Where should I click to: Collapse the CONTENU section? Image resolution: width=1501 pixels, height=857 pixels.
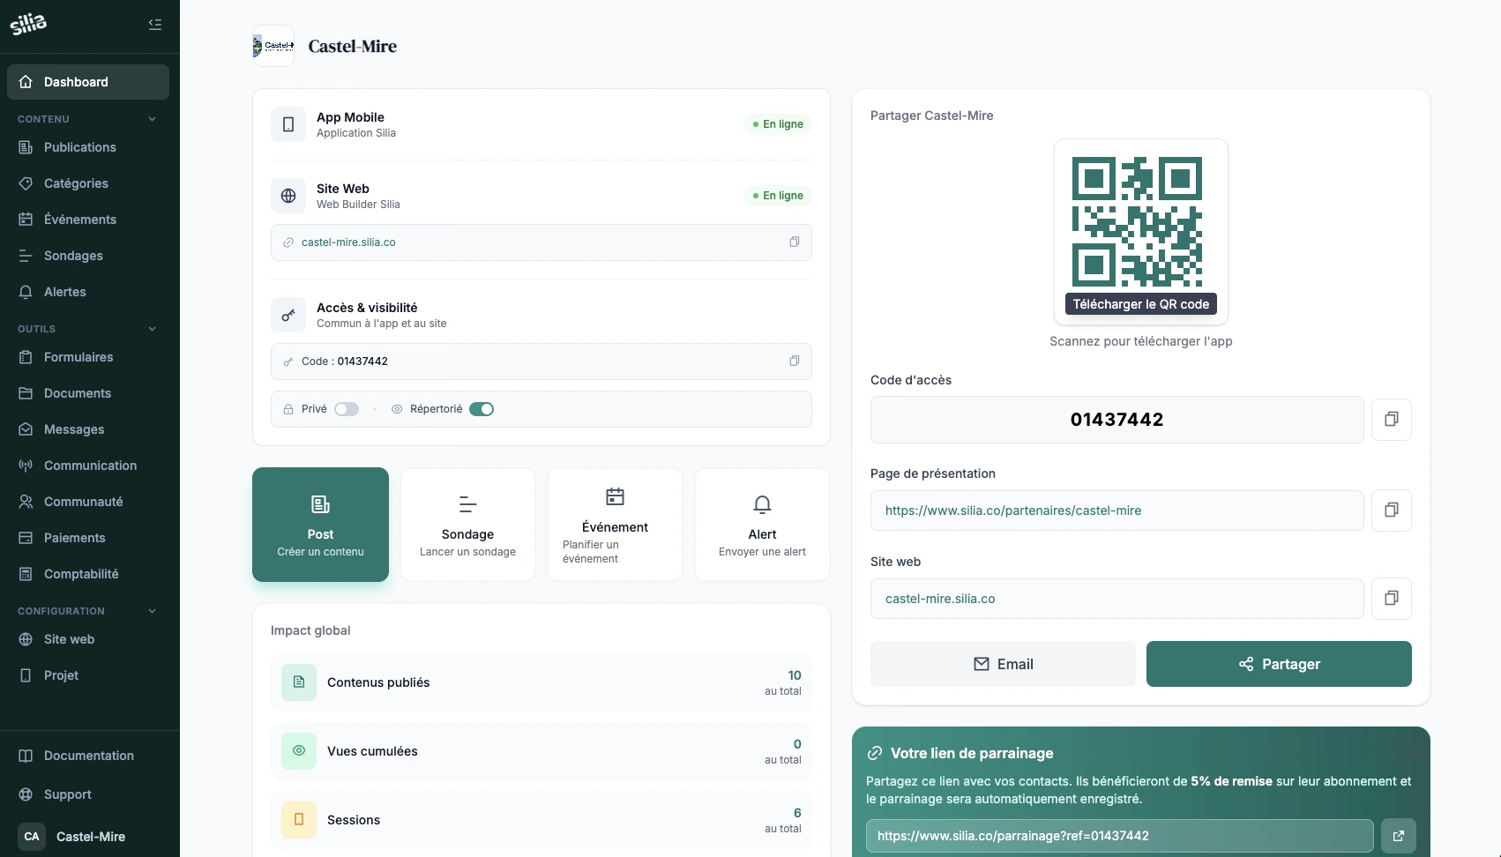[152, 119]
